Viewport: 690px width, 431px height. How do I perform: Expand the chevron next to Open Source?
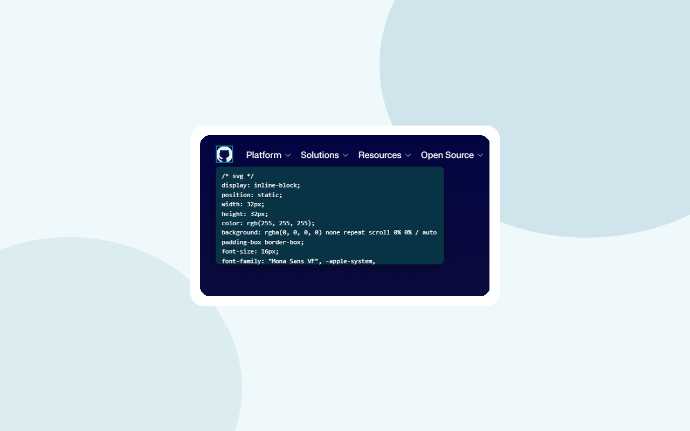tap(480, 155)
